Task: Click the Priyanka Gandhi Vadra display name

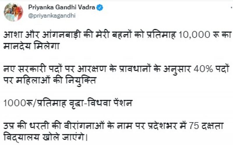Action: tap(61, 8)
